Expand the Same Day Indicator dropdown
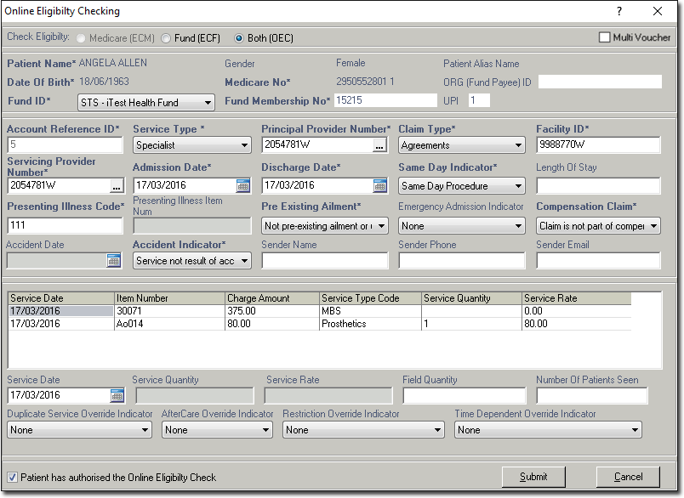The height and width of the screenshot is (498, 684). point(517,186)
